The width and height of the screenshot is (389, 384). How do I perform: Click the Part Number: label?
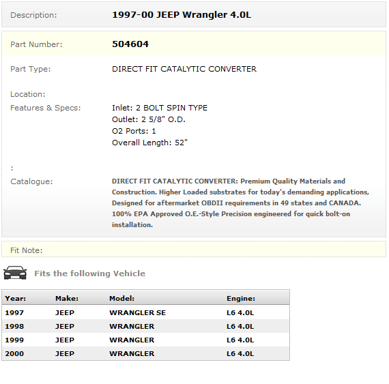pos(36,44)
